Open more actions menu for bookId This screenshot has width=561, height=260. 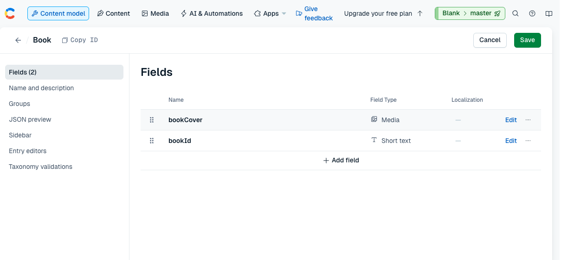coord(528,141)
